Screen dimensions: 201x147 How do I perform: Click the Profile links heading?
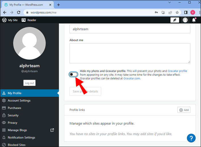(77, 110)
